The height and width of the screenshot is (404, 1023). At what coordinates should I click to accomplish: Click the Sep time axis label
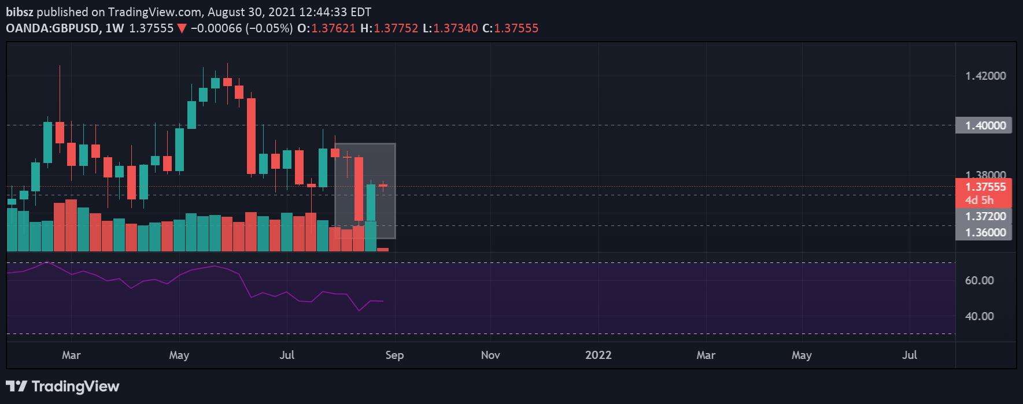pos(394,355)
